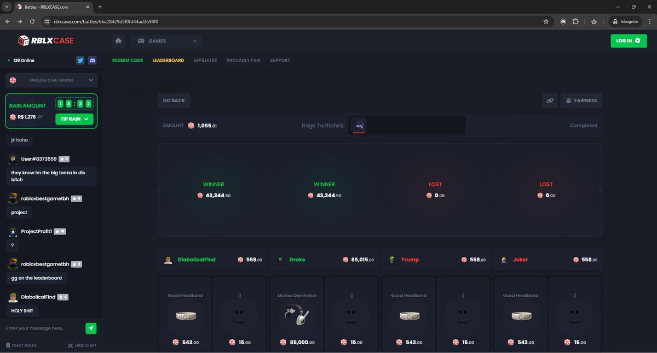Image resolution: width=657 pixels, height=353 pixels.
Task: Copy the battle link using the chain icon
Action: pos(550,100)
